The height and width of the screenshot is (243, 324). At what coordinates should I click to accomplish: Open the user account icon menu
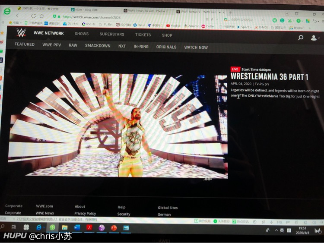314,38
